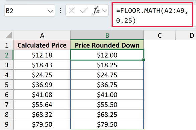
Task: Click cell with $18.43
Action: point(42,65)
